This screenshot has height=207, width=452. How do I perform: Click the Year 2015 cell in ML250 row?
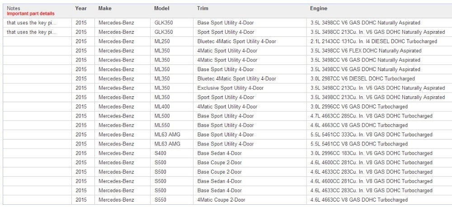click(81, 41)
